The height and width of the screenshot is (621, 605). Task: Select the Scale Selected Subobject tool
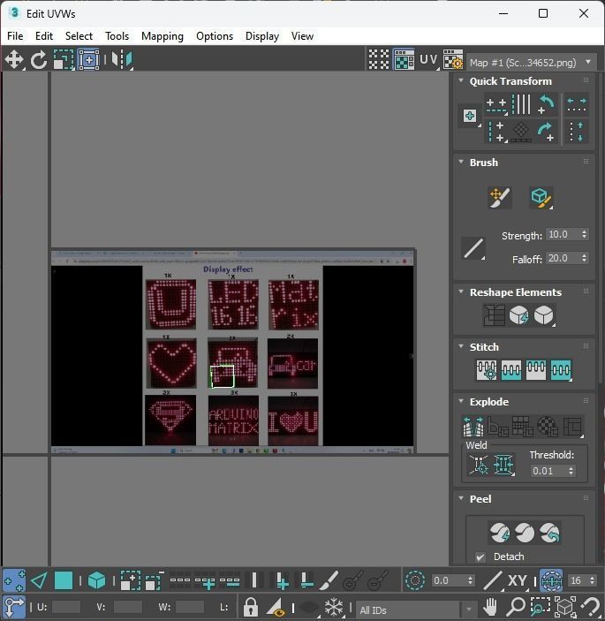pyautogui.click(x=64, y=60)
